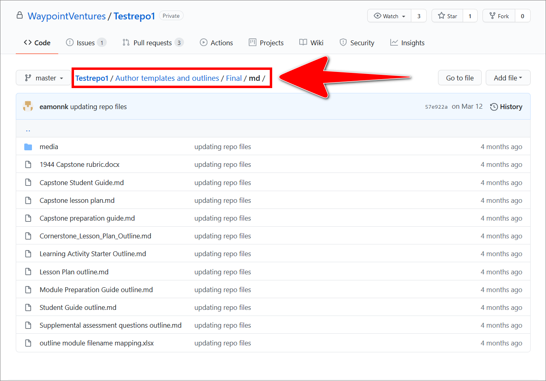Click '4 months ago' in Lesson Plan outline.md row
The height and width of the screenshot is (381, 546).
(502, 272)
